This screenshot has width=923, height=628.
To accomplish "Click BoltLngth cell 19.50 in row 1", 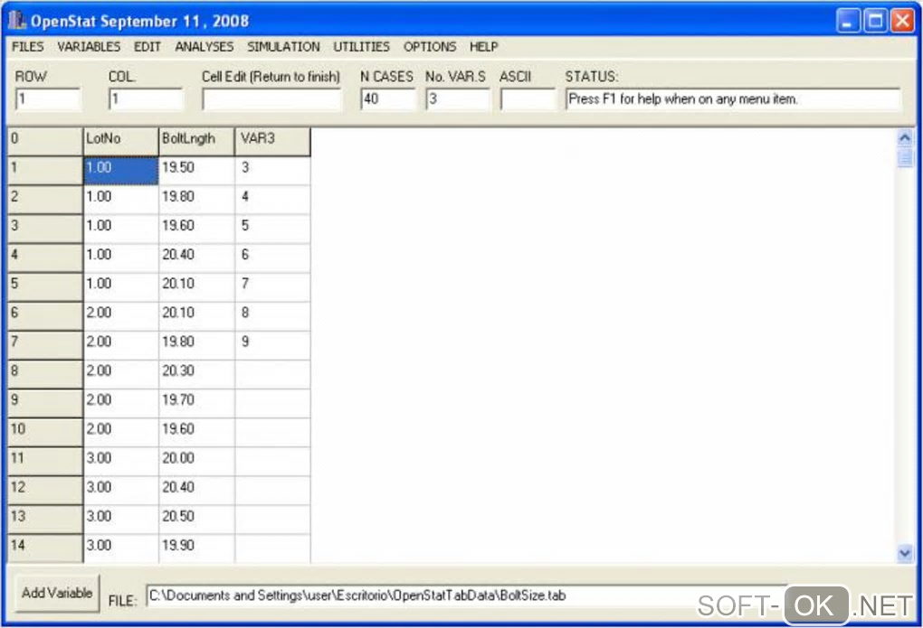I will [196, 171].
